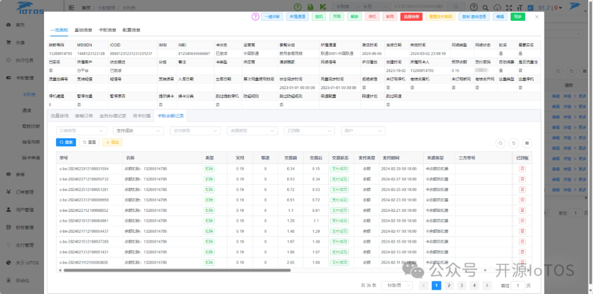This screenshot has height=294, width=593.
Task: Expand the 来源类型 dropdown
Action: (x=252, y=130)
